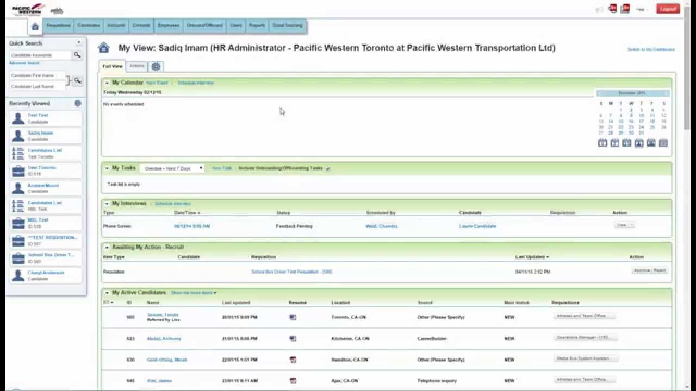The height and width of the screenshot is (391, 696).
Task: Click Schedule Interview link in My Calendar
Action: [x=196, y=83]
